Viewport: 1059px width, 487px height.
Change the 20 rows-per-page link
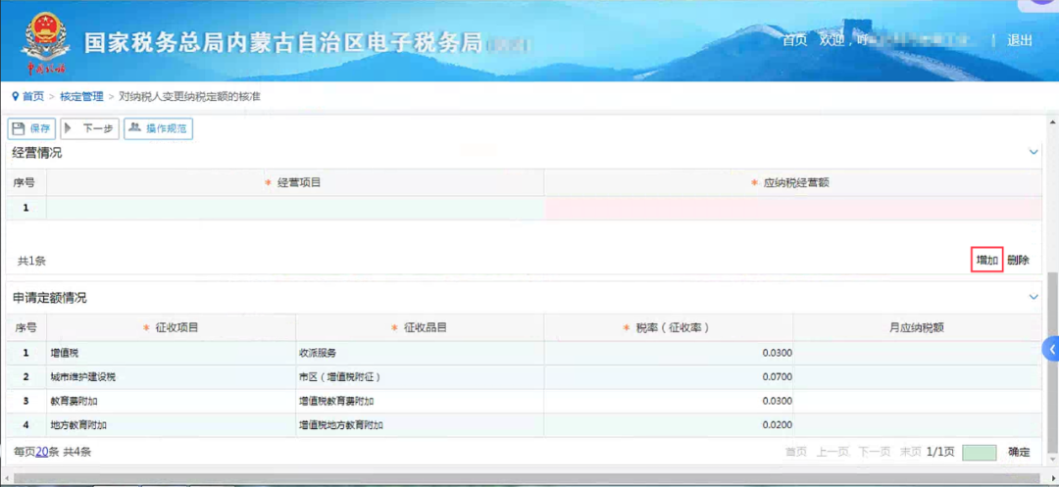coord(42,452)
